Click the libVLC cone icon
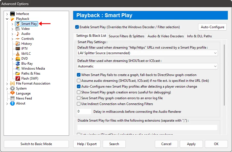Image resolution: width=232 pixels, height=152 pixels. point(18,54)
